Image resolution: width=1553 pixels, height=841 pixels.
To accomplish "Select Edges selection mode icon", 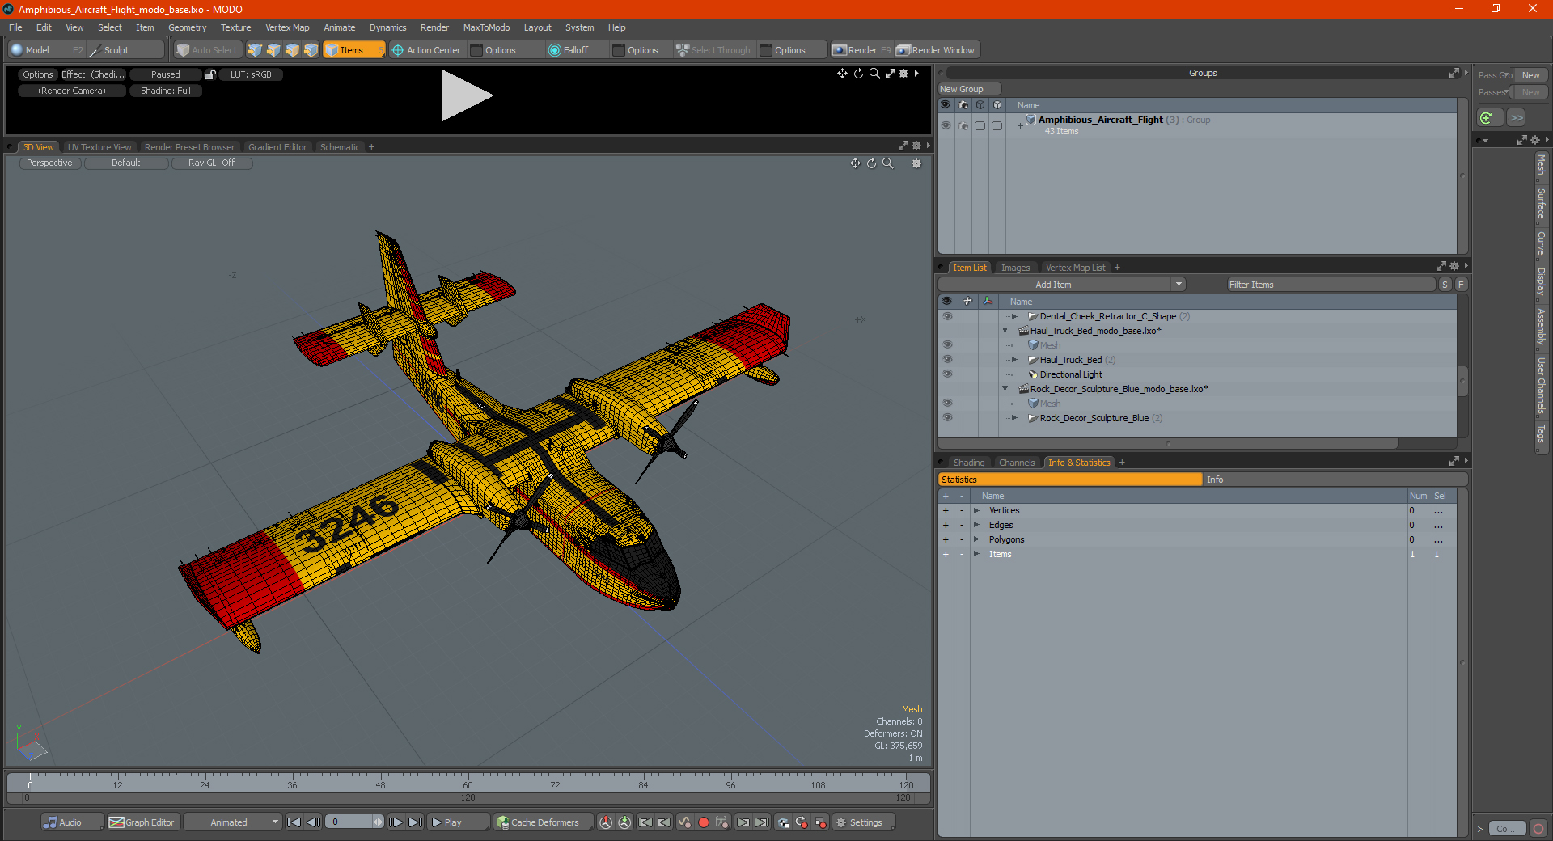I will click(273, 50).
